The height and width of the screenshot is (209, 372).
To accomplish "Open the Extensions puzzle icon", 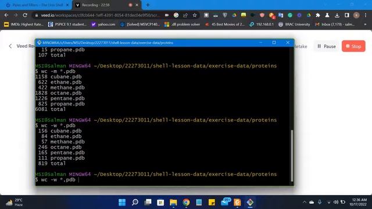I will tap(318, 15).
